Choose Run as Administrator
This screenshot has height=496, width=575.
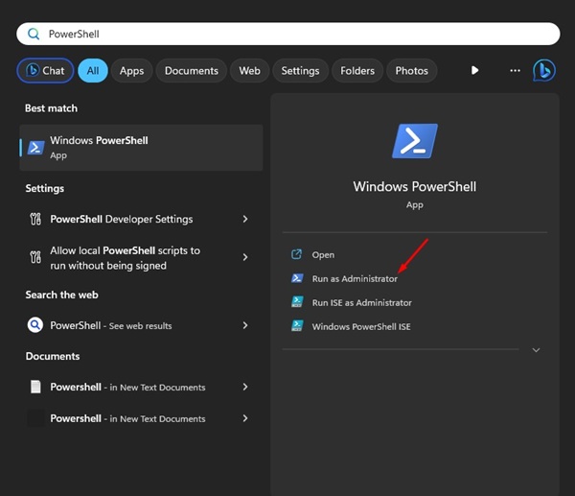coord(355,278)
